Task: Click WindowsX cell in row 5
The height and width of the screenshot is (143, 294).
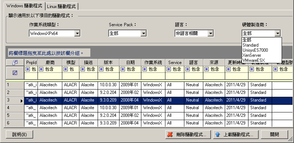Action: 153,116
